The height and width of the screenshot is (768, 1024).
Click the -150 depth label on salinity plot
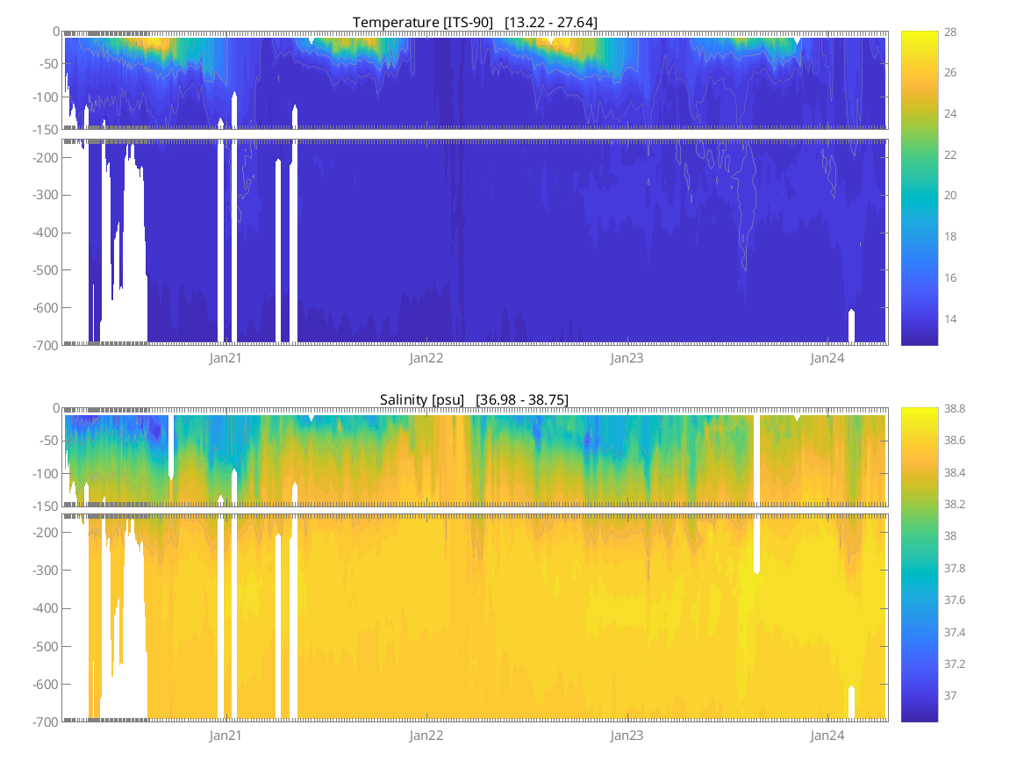pos(42,506)
